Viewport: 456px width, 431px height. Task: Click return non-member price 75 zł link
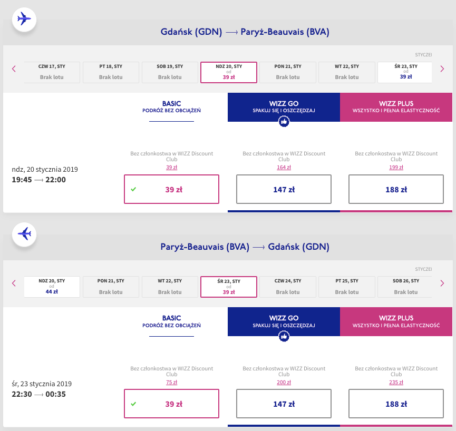[171, 382]
